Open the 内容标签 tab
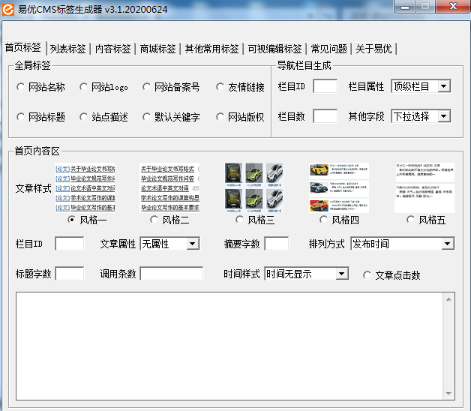The height and width of the screenshot is (411, 471). click(x=113, y=49)
